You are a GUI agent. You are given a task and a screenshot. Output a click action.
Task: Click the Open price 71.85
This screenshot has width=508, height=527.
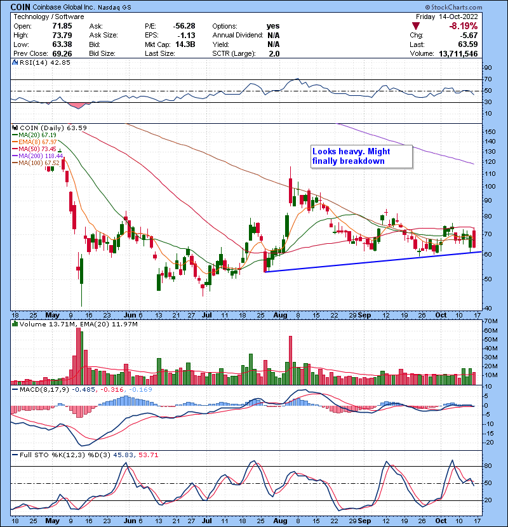[62, 26]
